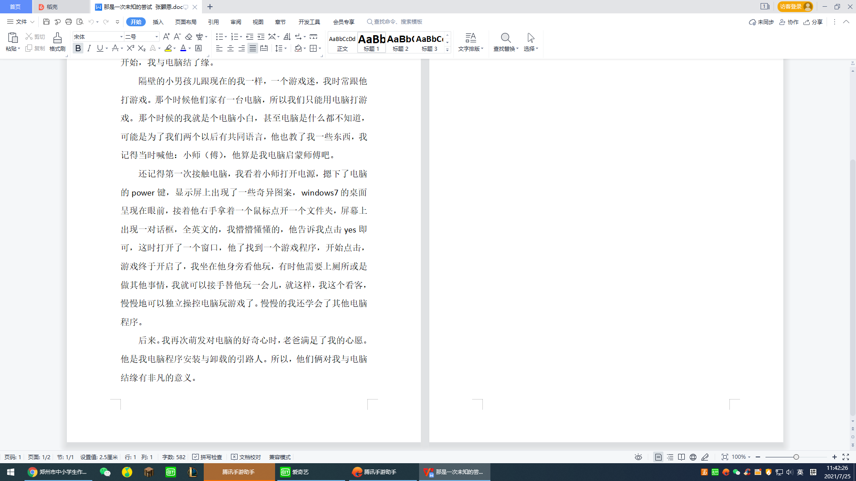This screenshot has width=856, height=481.
Task: Click the superscript icon
Action: click(x=130, y=48)
